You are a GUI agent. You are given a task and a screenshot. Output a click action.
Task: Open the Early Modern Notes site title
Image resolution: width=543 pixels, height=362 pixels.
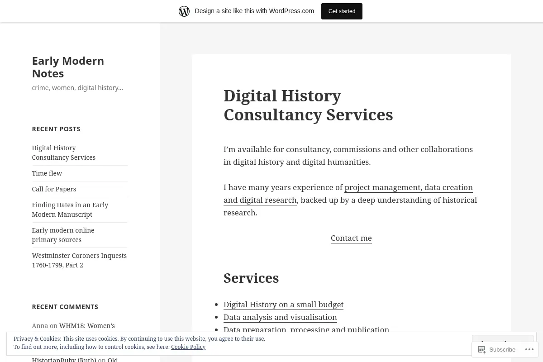click(68, 67)
